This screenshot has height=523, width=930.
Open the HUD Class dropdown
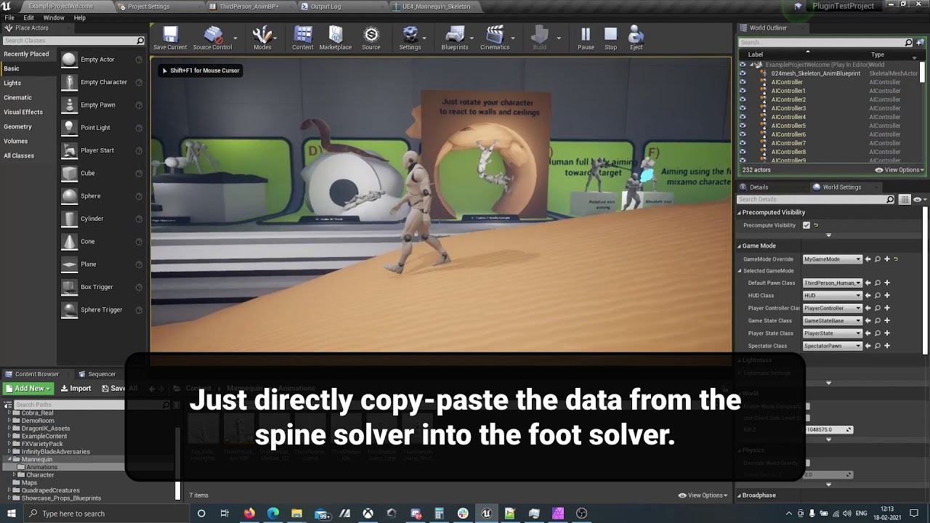point(832,296)
